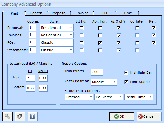This screenshot has height=123, width=164.
Task: Open the Proposal tab
Action: click(59, 13)
